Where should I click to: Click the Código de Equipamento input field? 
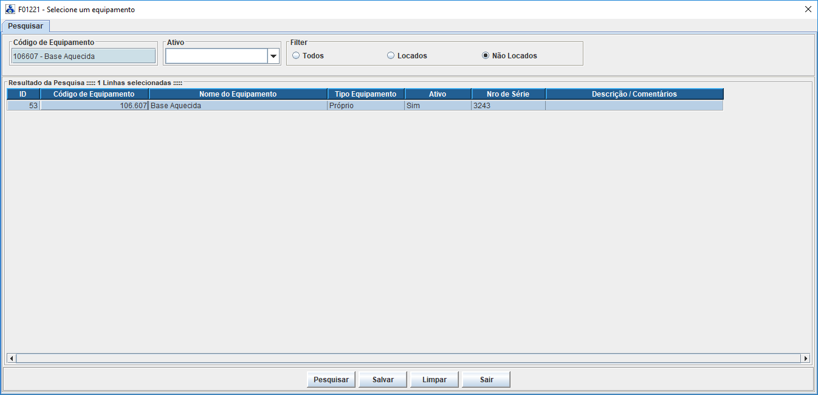tap(83, 57)
